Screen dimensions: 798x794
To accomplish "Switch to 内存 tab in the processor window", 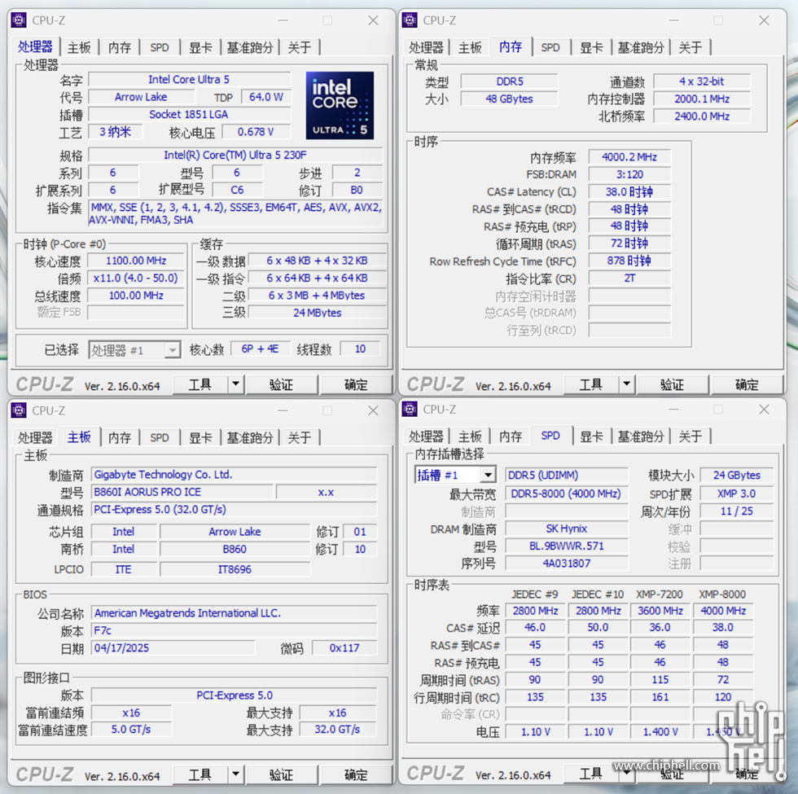I will coord(120,48).
